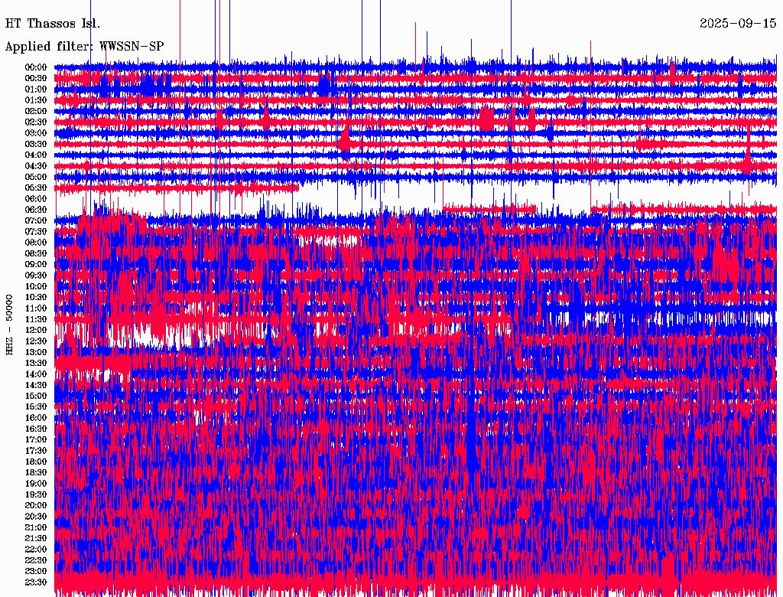Select the 13:00 time row label
Screen dimensions: 783x597
pos(36,352)
